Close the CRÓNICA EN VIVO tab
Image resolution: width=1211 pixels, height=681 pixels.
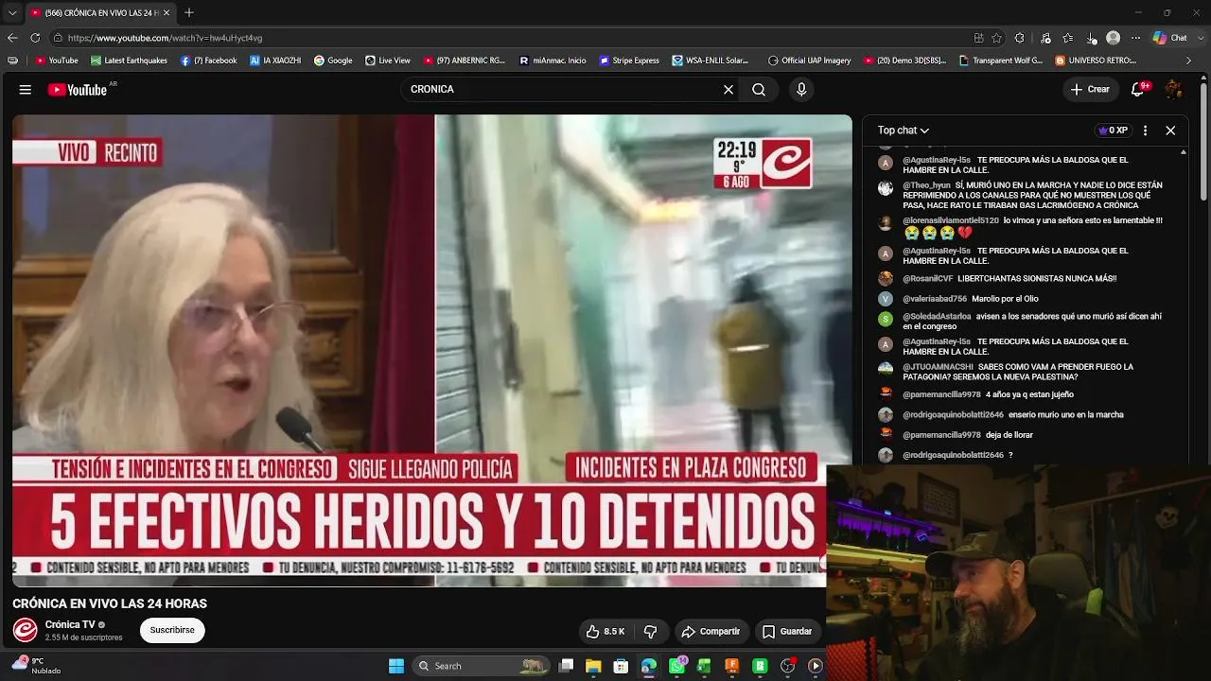pyautogui.click(x=167, y=12)
